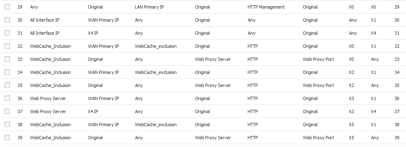Click Web Proxy Server destination in row 35
The height and width of the screenshot is (147, 406).
tap(213, 85)
